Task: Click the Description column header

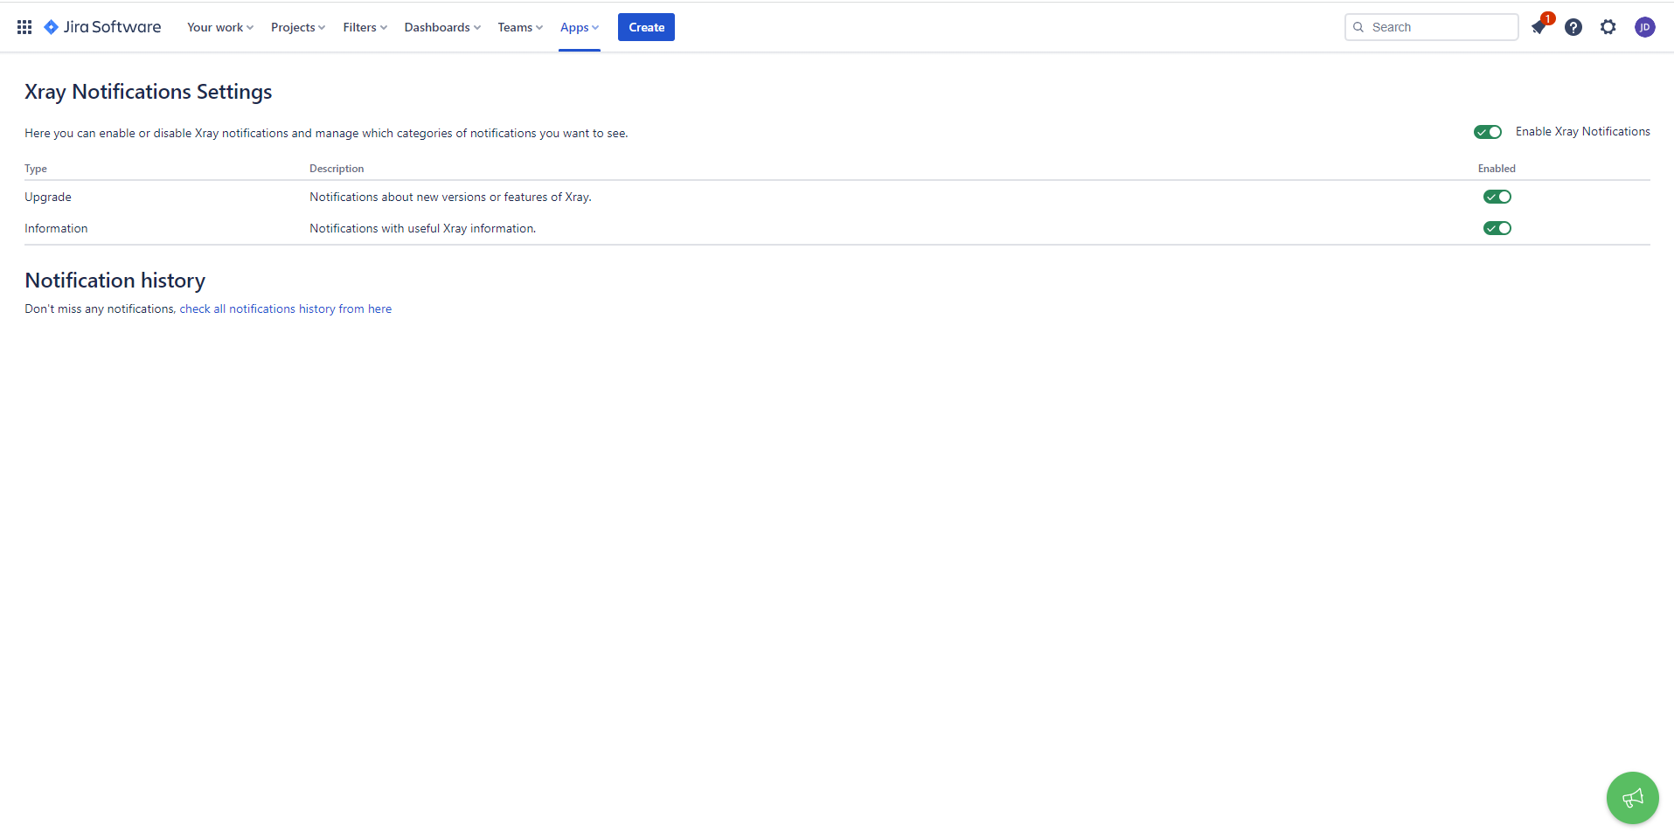Action: coord(337,169)
